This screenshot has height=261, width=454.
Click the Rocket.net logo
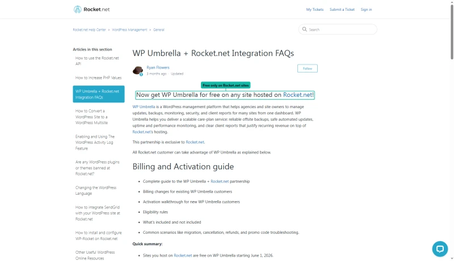pos(91,10)
